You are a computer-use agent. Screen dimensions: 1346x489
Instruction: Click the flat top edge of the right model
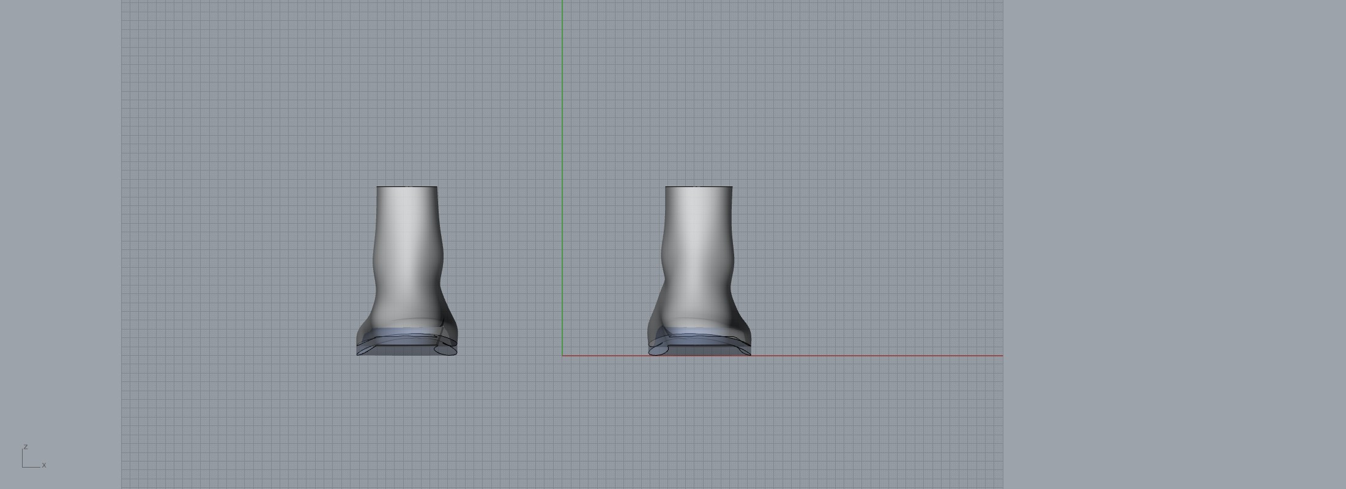[699, 186]
